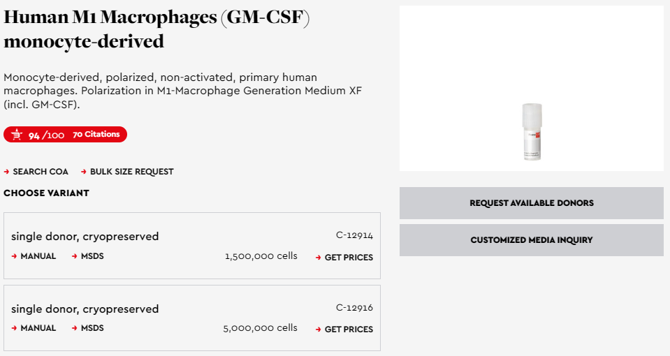Click red arrow icon beside SEARCH COA

coord(6,172)
